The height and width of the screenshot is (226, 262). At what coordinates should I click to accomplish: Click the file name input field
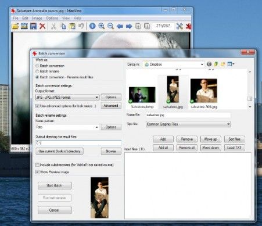(188, 115)
